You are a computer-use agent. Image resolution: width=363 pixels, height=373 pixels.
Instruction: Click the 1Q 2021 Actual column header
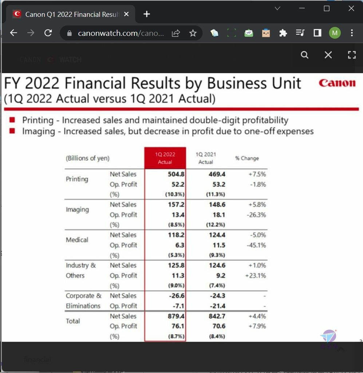click(x=206, y=158)
